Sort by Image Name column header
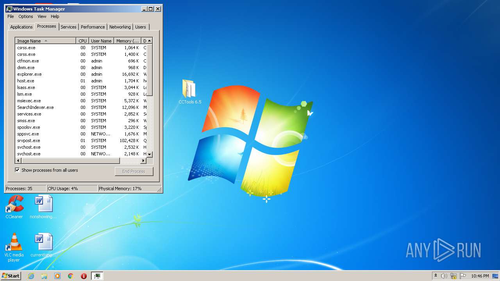This screenshot has width=500, height=281. tap(45, 41)
